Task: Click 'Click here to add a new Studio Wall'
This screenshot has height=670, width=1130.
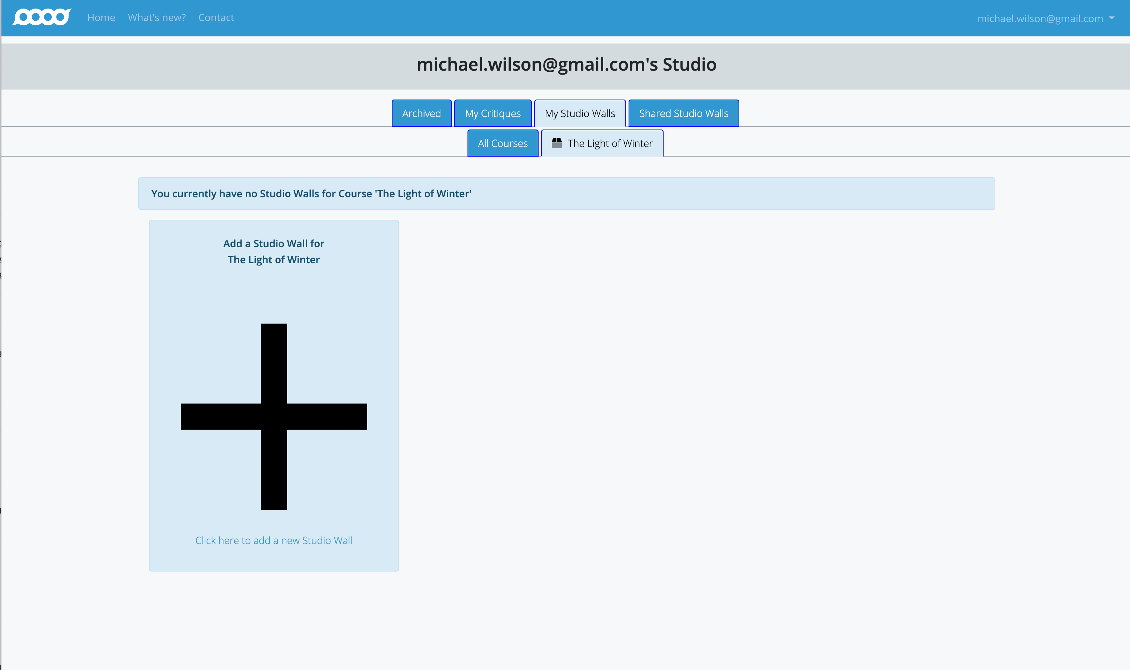Action: click(274, 540)
